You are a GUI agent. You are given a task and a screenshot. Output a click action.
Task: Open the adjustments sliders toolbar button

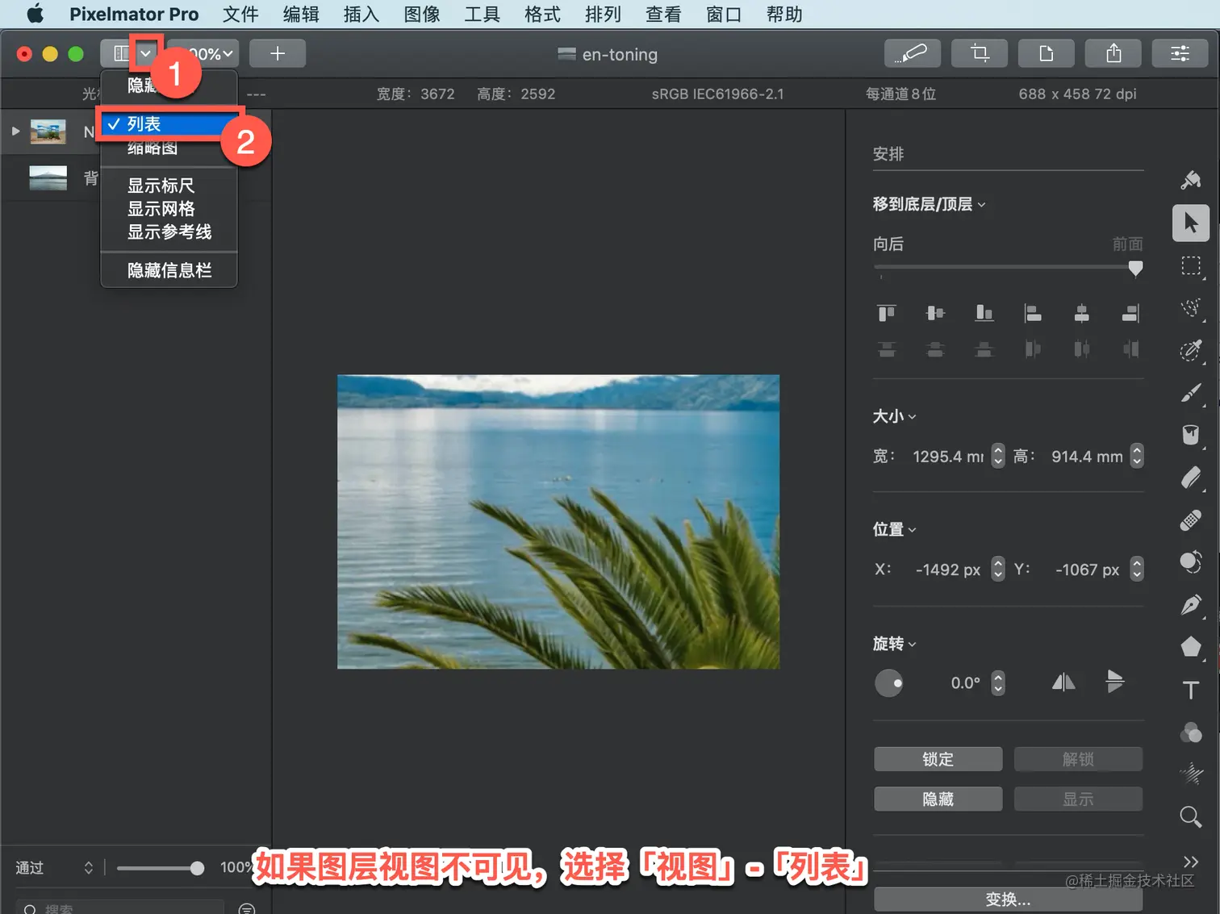[x=1180, y=53]
